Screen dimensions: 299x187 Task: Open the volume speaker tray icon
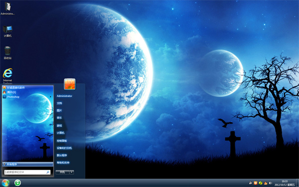click(271, 183)
